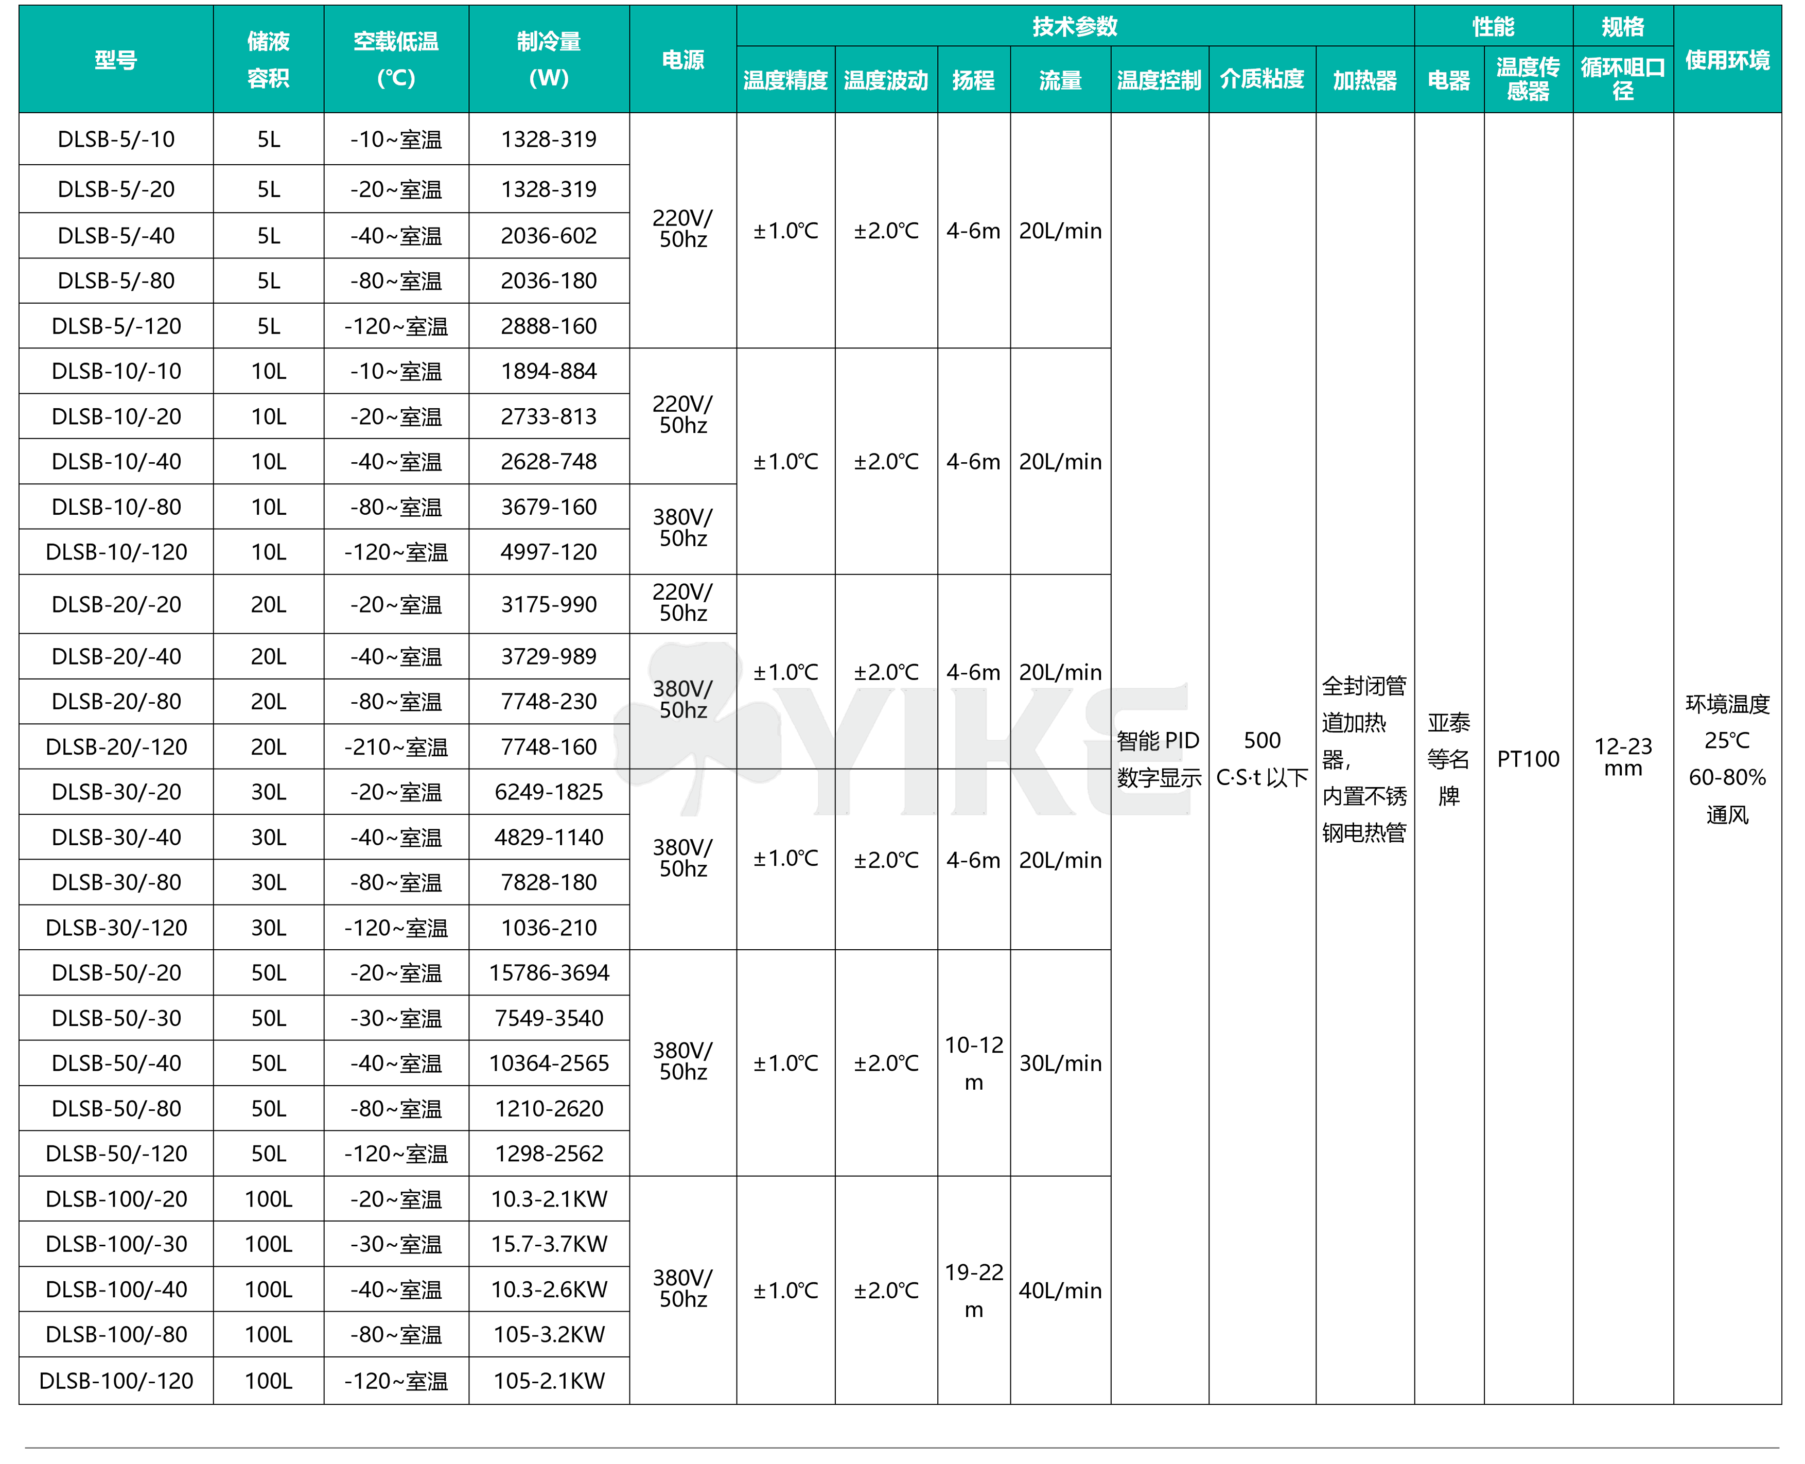Click the 使用环境 column header
This screenshot has height=1464, width=1805.
(1727, 60)
